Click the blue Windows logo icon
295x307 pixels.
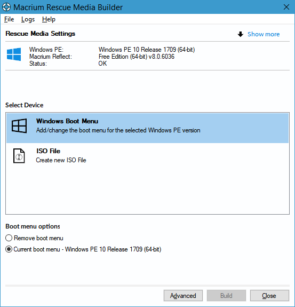14,54
